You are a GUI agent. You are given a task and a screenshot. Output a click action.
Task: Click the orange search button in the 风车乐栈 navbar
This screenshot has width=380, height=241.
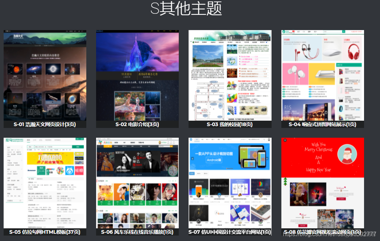point(171,146)
